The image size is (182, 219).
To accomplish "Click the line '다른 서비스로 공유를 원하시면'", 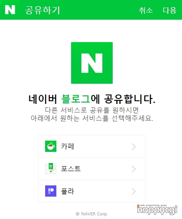I will tap(92, 110).
